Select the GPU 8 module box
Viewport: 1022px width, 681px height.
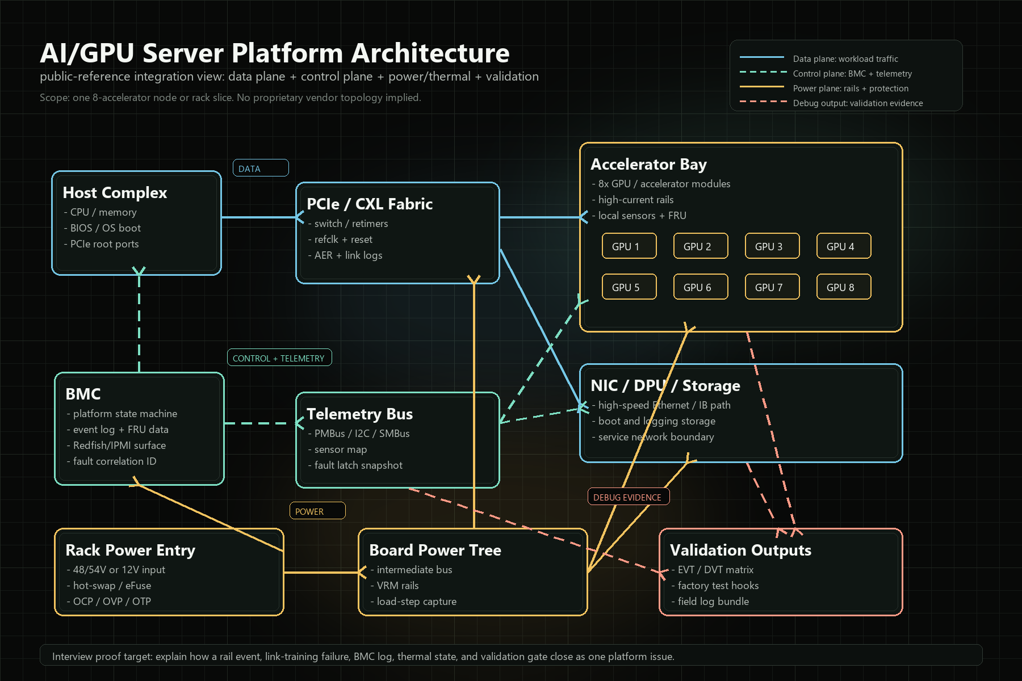[844, 287]
